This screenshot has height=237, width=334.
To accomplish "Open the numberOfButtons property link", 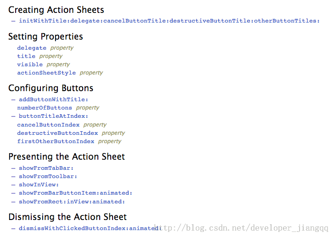I will coord(45,108).
